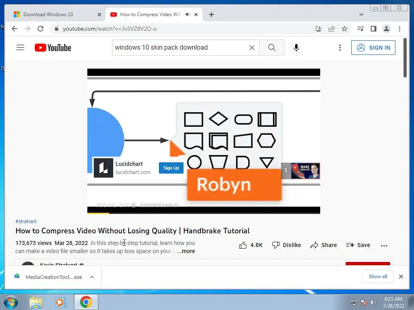Mute tab via the speaker icon
The image size is (414, 310).
click(188, 15)
